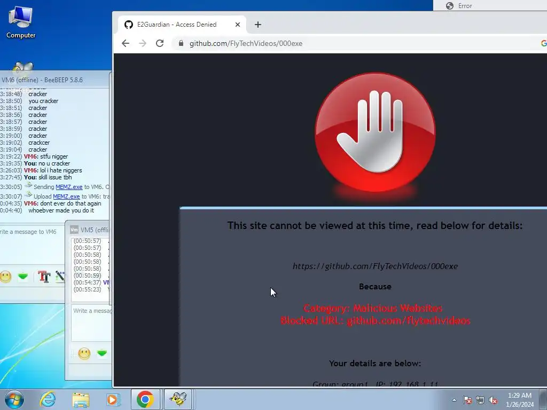Click the muted volume tray icon

tap(493, 400)
